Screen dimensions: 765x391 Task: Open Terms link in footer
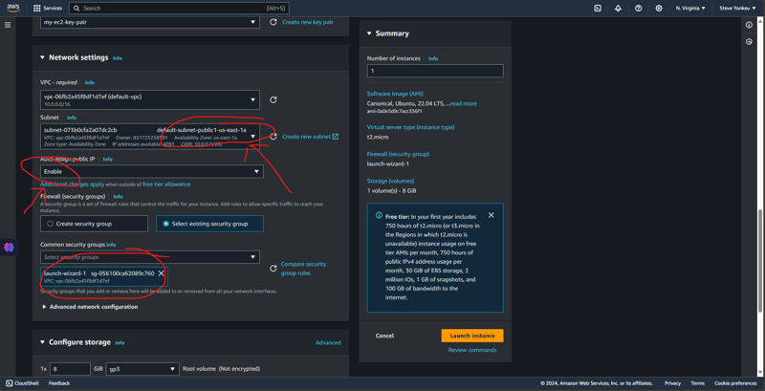click(x=698, y=383)
